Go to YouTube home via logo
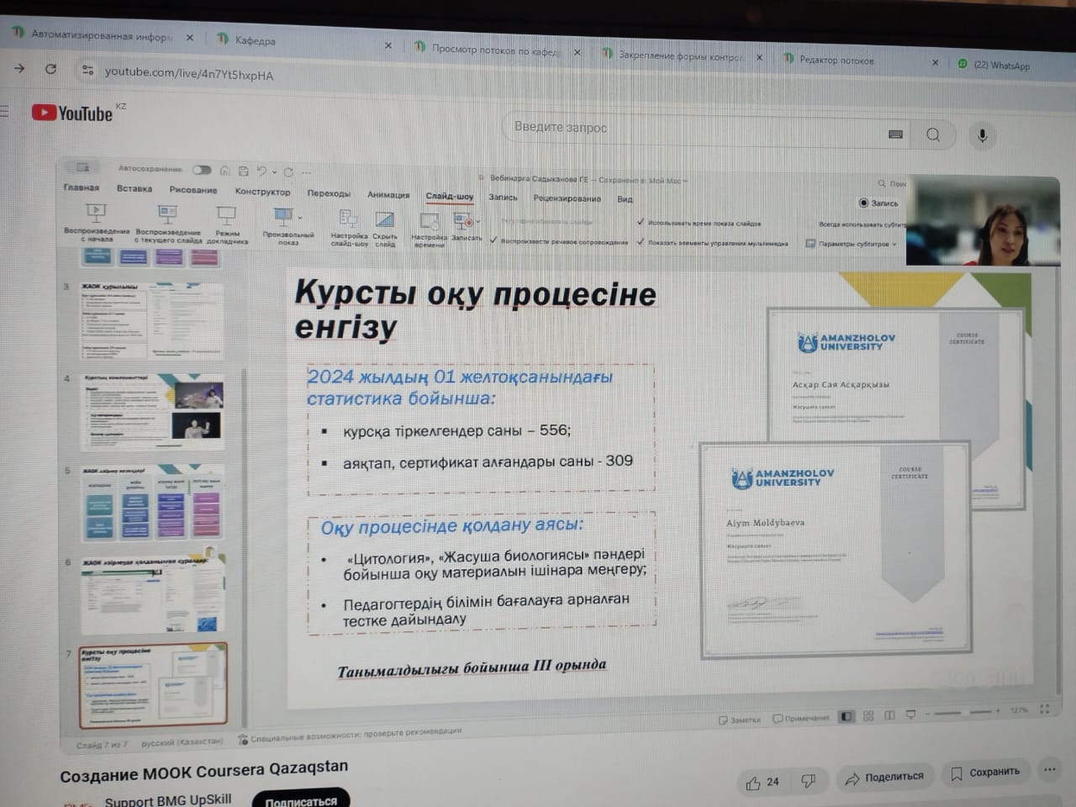 point(73,113)
